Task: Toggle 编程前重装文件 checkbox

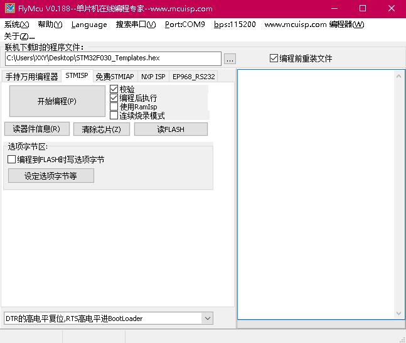Action: (x=301, y=58)
